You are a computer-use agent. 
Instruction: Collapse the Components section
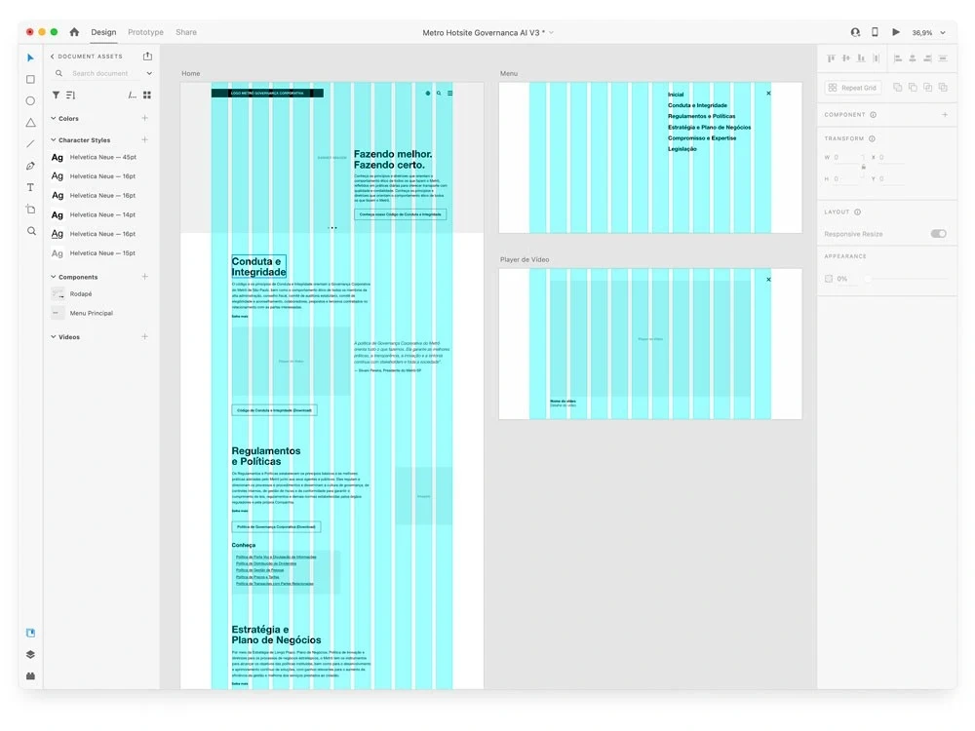coord(54,277)
